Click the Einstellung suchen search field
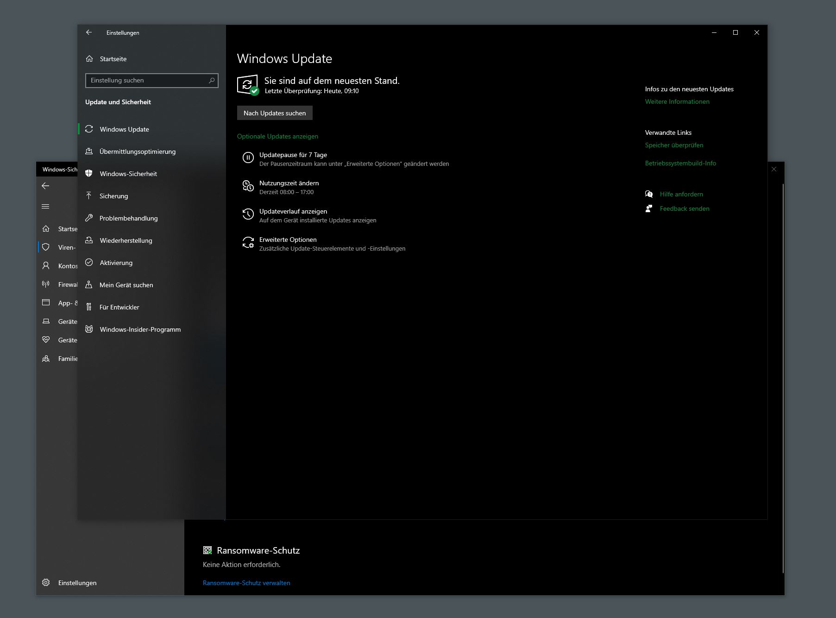The width and height of the screenshot is (836, 618). (x=152, y=80)
